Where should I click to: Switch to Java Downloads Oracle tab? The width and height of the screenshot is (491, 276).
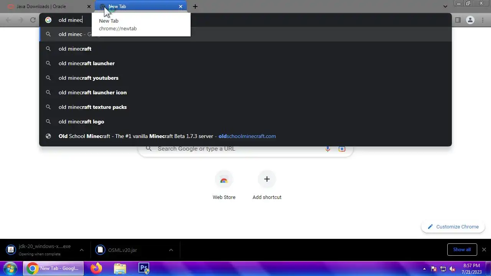point(48,7)
